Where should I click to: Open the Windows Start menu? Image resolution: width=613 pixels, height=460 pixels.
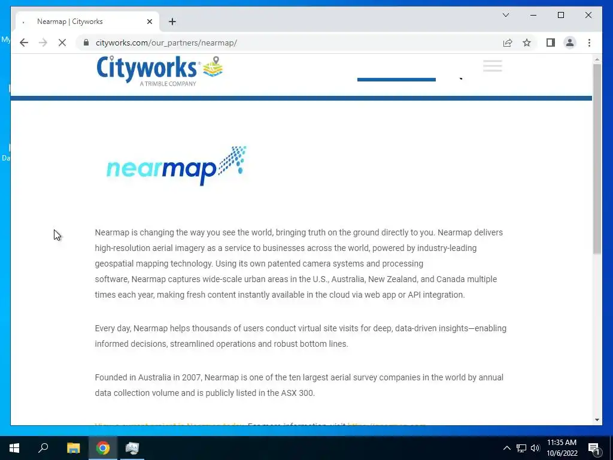point(14,448)
